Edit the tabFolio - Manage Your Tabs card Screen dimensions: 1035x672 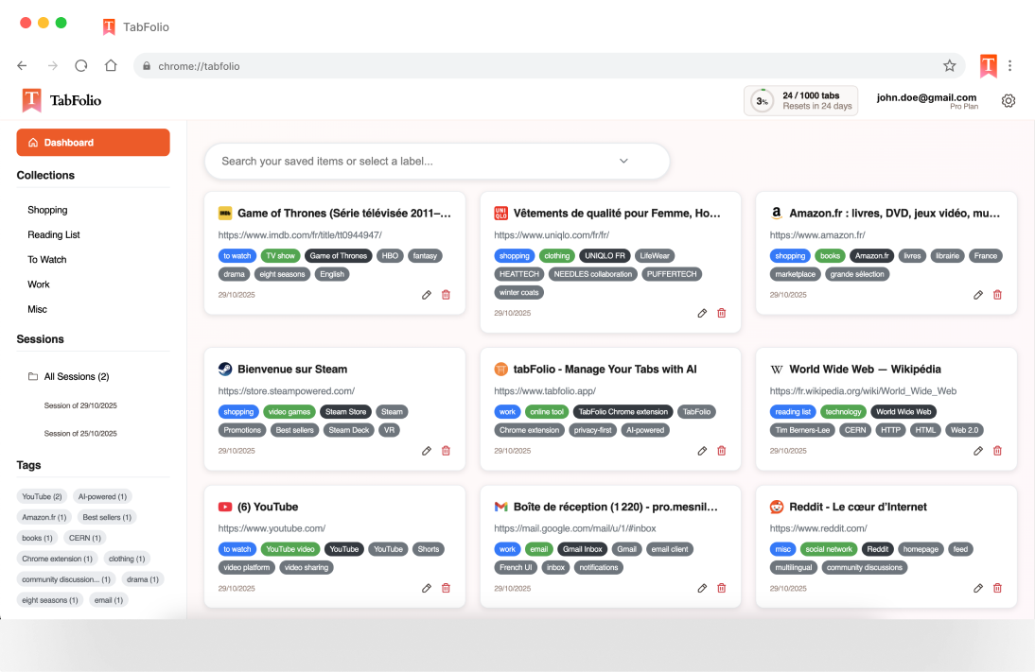point(702,451)
